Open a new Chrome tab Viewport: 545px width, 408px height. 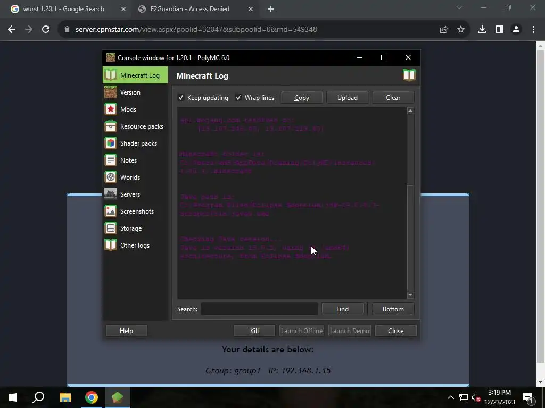[271, 10]
